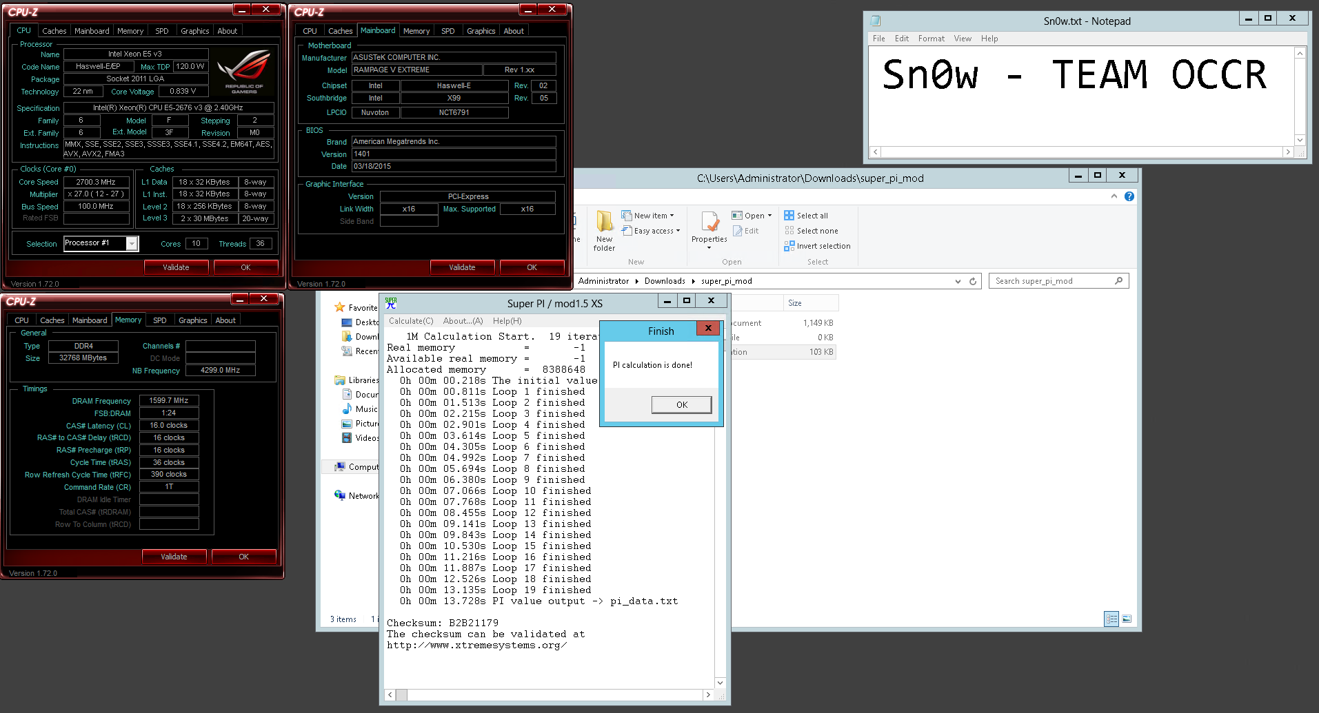
Task: Select Libraries in Explorer sidebar
Action: 356,380
